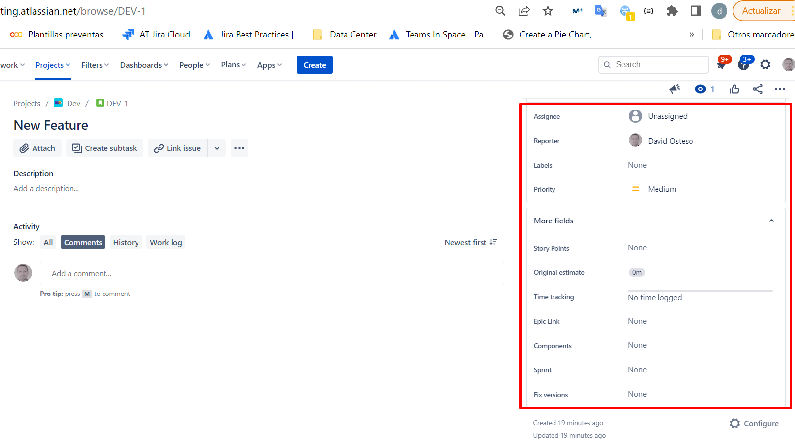Image resolution: width=795 pixels, height=441 pixels.
Task: Show All activity
Action: [48, 242]
